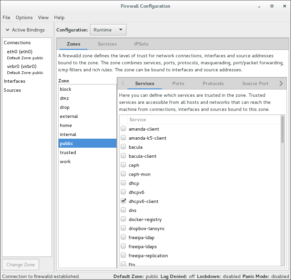
Task: Select the trusted zone
Action: click(x=68, y=152)
